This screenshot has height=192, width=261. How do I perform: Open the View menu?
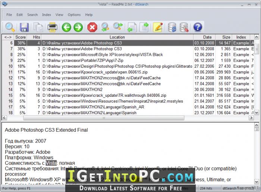click(59, 15)
